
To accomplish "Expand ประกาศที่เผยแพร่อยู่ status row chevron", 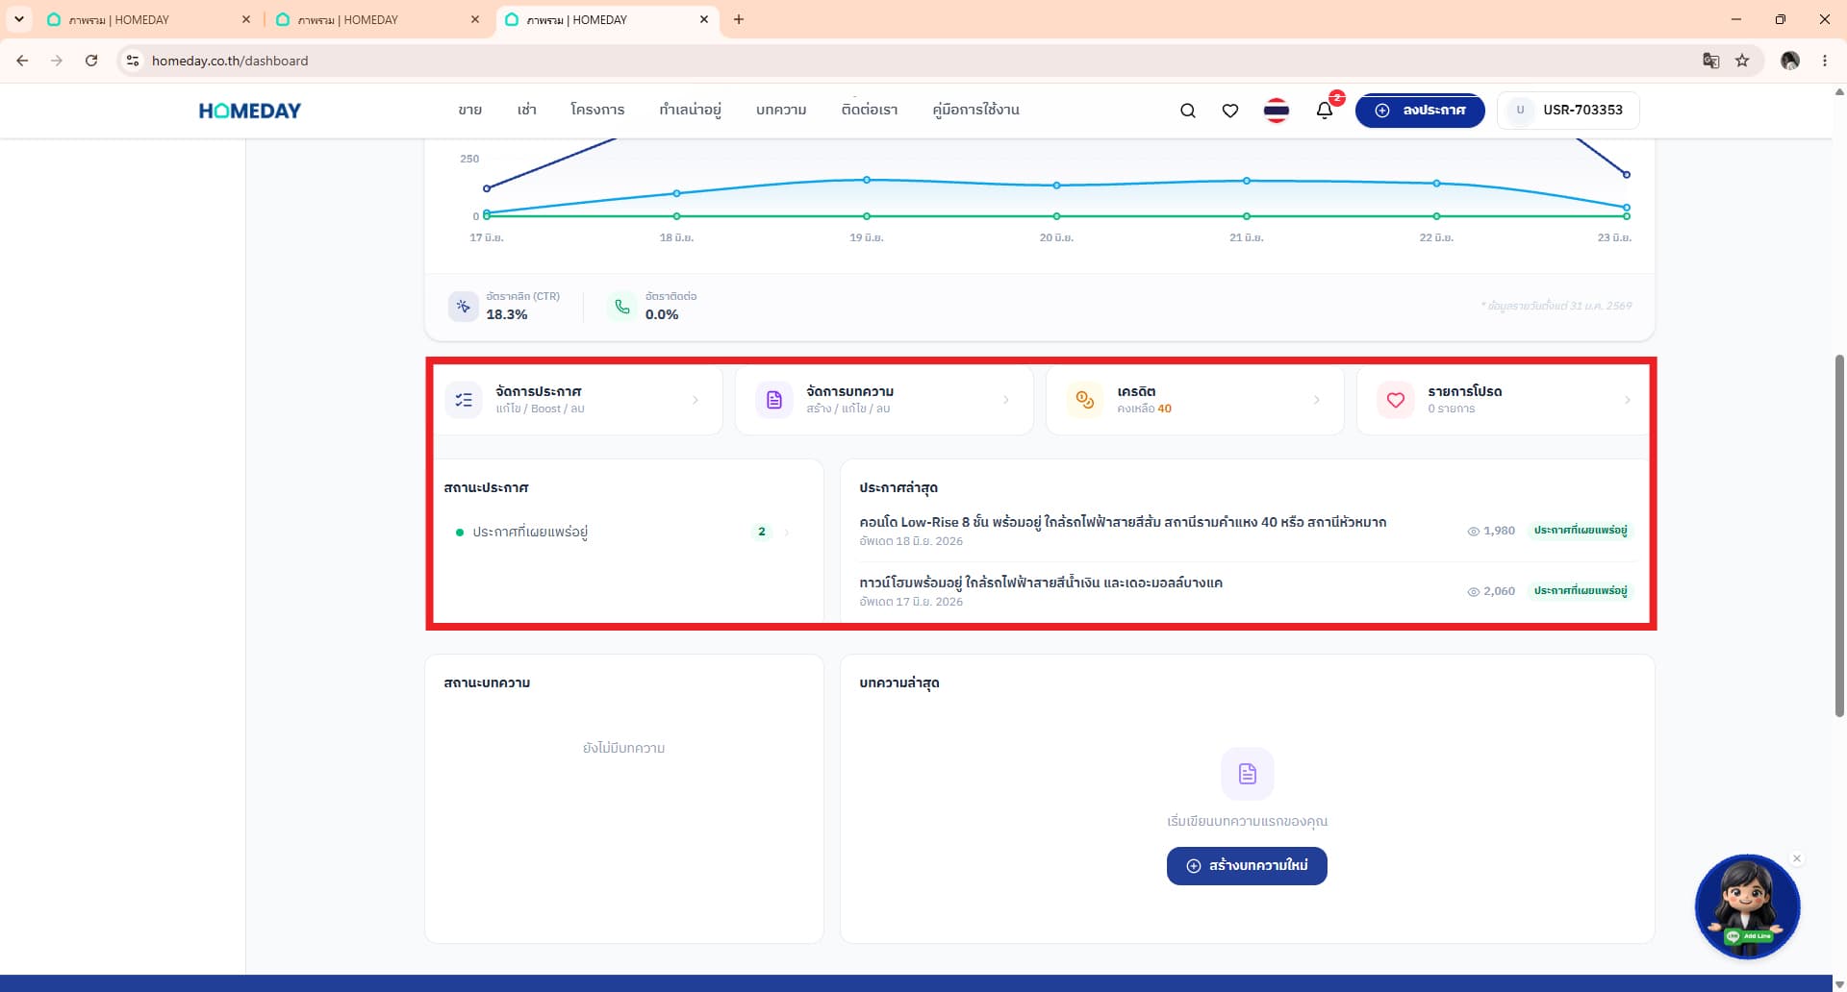I will point(787,532).
